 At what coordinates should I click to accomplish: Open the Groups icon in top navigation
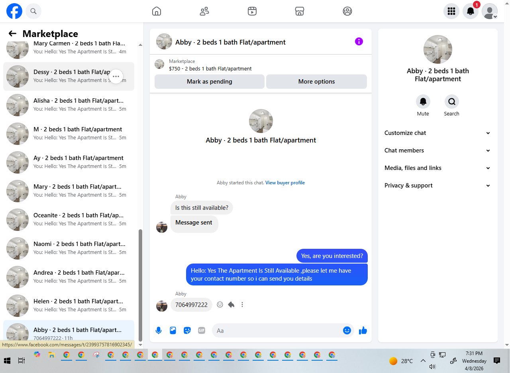[347, 11]
